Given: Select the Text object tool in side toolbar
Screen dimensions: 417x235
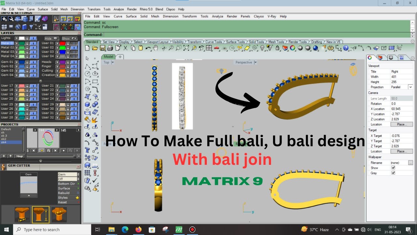Looking at the screenshot, I should (87, 150).
